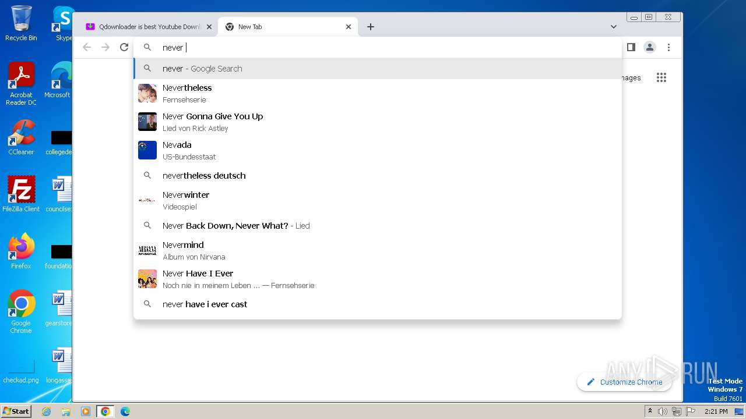
Task: Choose 'nevertheless deutsch' suggestion
Action: tap(378, 175)
